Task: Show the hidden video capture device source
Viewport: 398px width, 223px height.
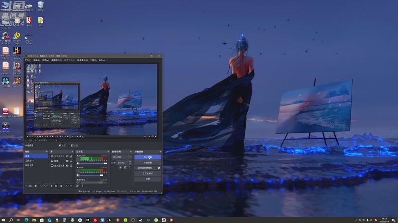Action: coord(67,156)
